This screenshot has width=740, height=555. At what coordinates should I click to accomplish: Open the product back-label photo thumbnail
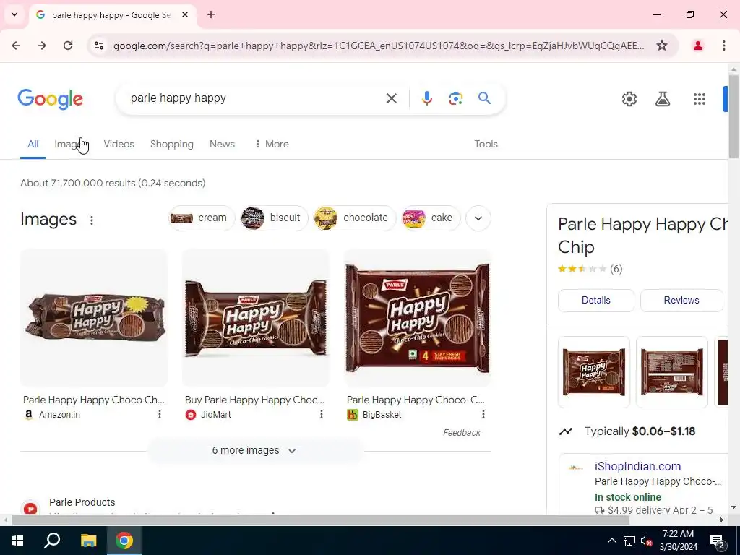pos(671,372)
